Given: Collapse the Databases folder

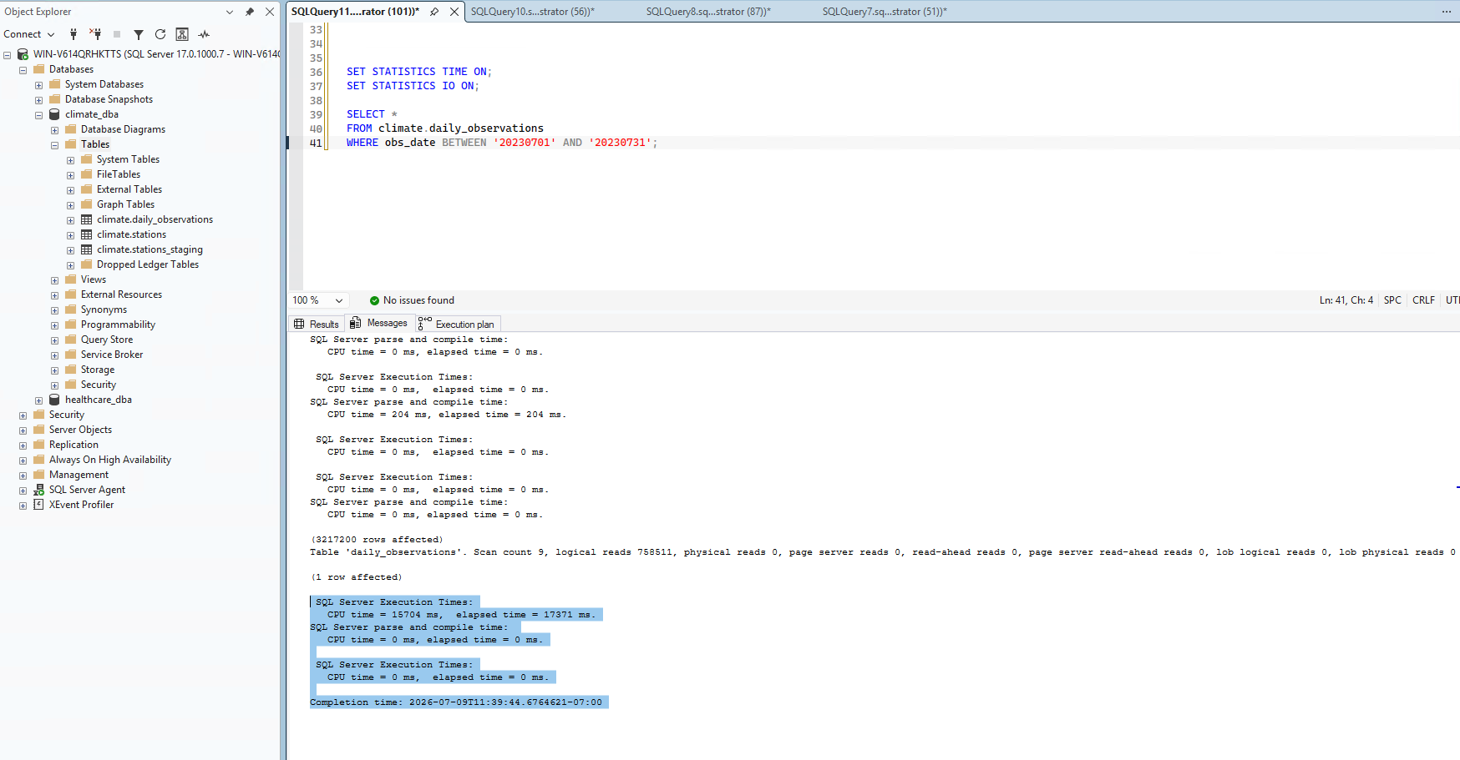Looking at the screenshot, I should [23, 70].
